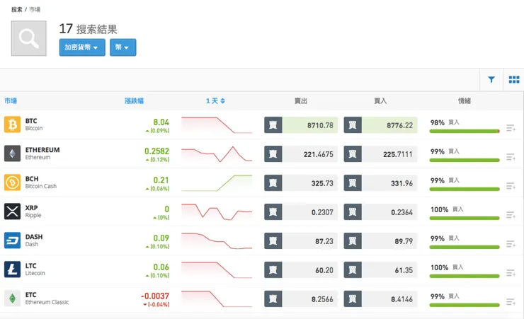Open the ETHEREUM one-day price chart
This screenshot has width=524, height=319.
tap(217, 153)
